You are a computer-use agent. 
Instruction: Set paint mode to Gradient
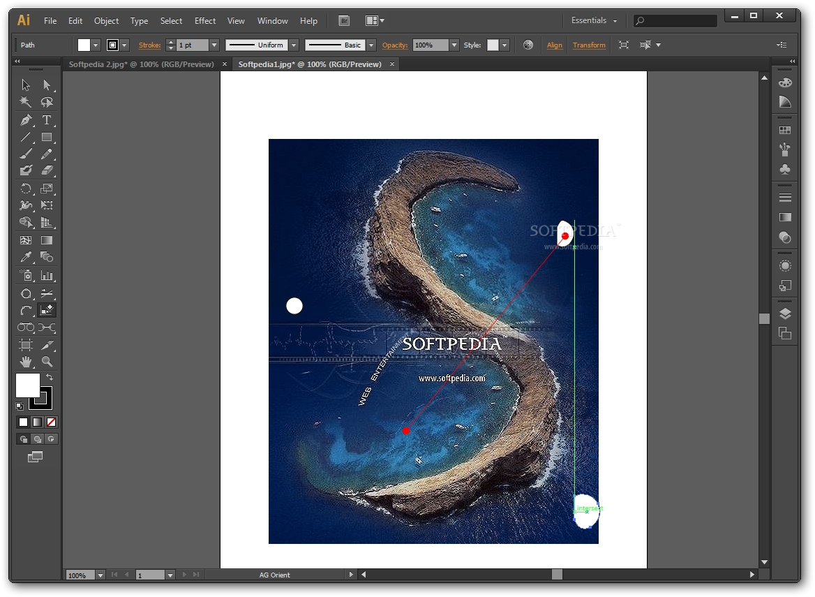(38, 422)
